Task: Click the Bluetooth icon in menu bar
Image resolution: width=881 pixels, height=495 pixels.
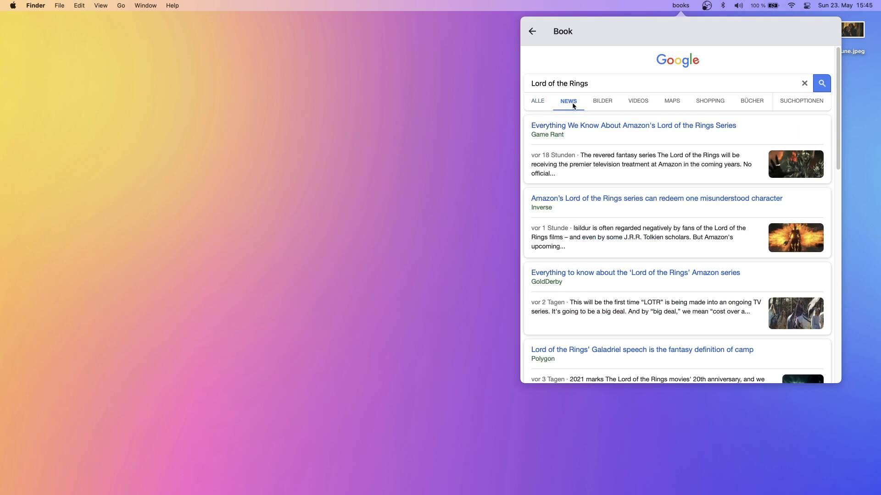Action: pos(723,5)
